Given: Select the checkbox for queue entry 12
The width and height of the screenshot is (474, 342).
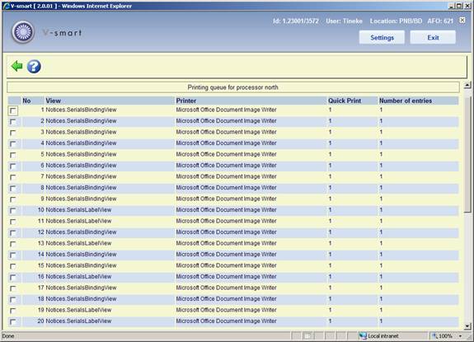Looking at the screenshot, I should [13, 233].
